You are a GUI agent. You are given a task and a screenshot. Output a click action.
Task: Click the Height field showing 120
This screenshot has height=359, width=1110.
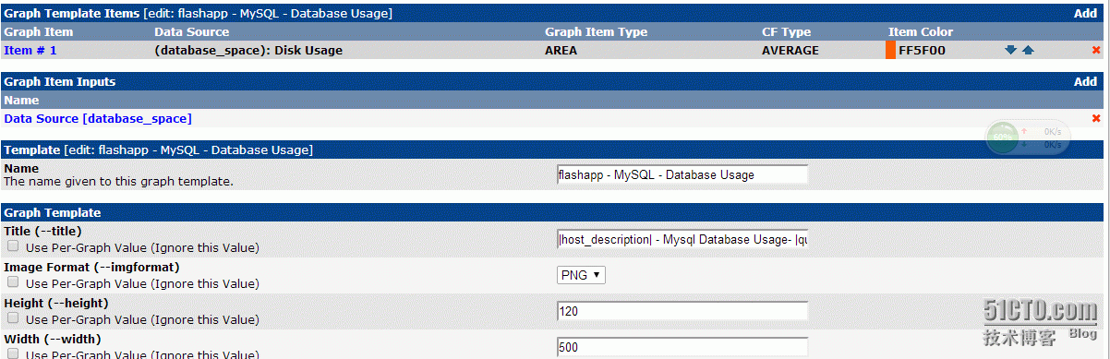point(682,311)
